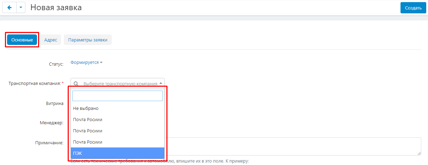Click the Статус field label

pyautogui.click(x=56, y=64)
